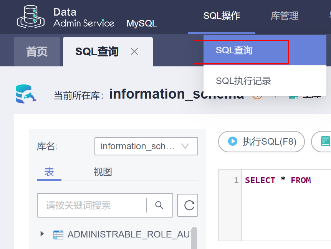Open the 库名 database dropdown
This screenshot has width=331, height=249.
(x=146, y=146)
